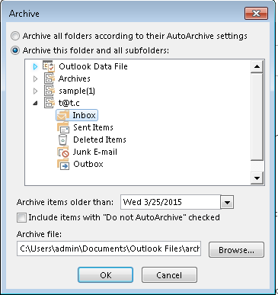The height and width of the screenshot is (295, 278).
Task: Click the Archive file path field
Action: 109,249
